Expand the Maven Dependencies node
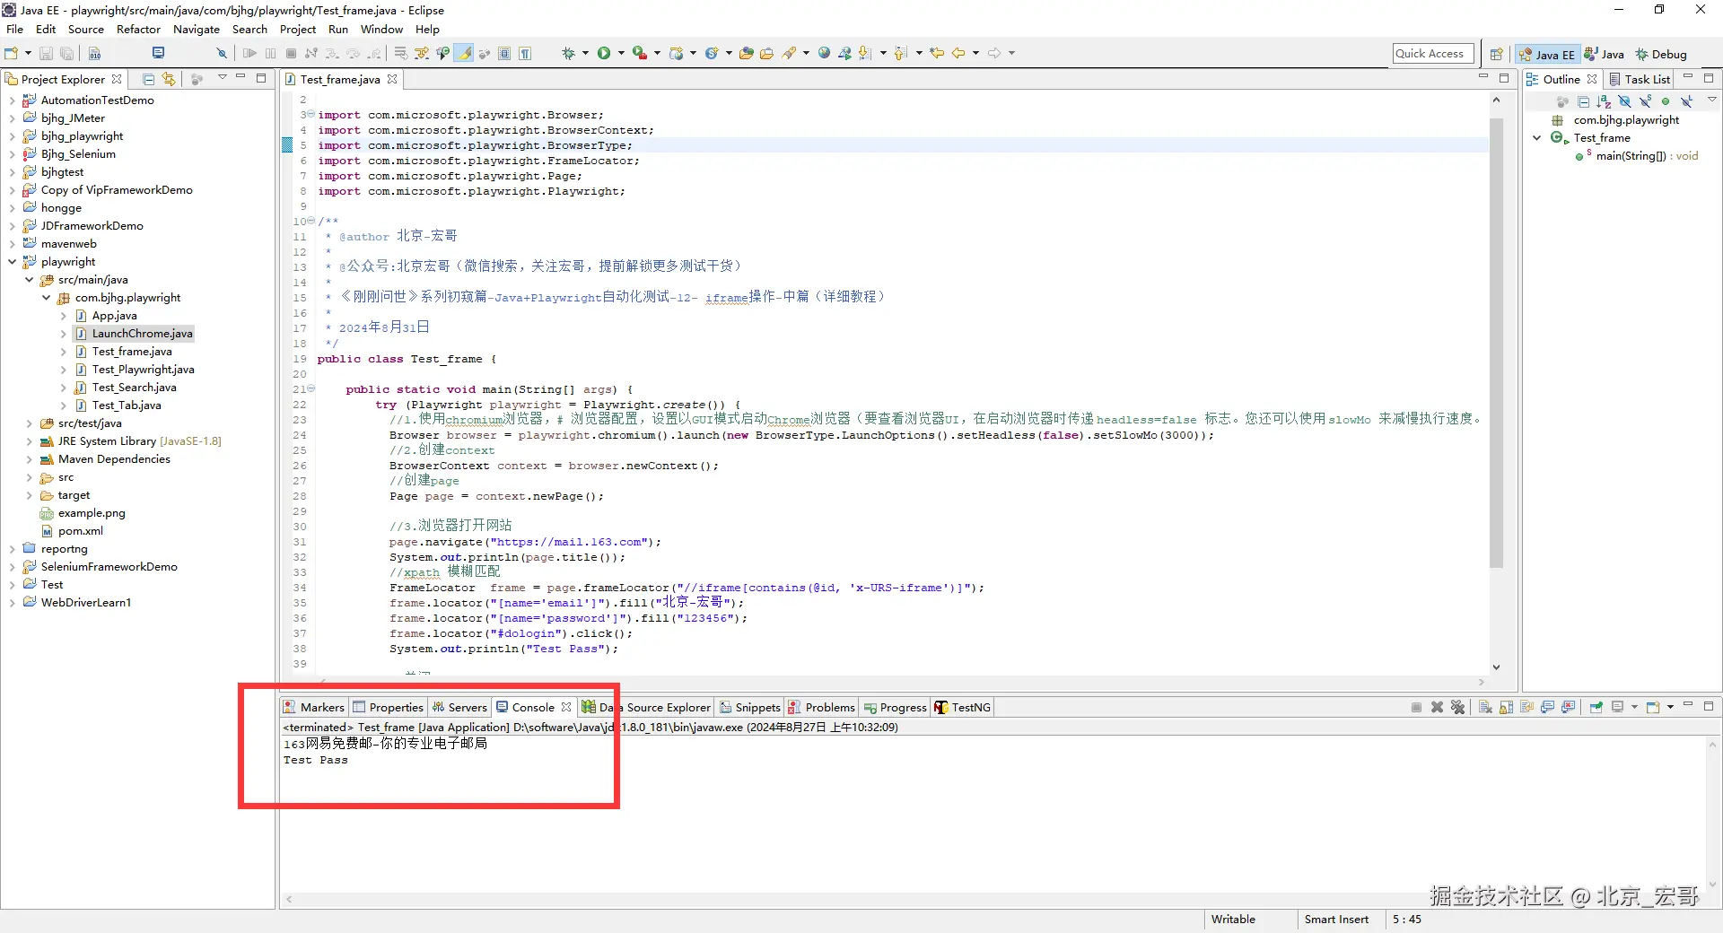1723x933 pixels. [x=29, y=459]
